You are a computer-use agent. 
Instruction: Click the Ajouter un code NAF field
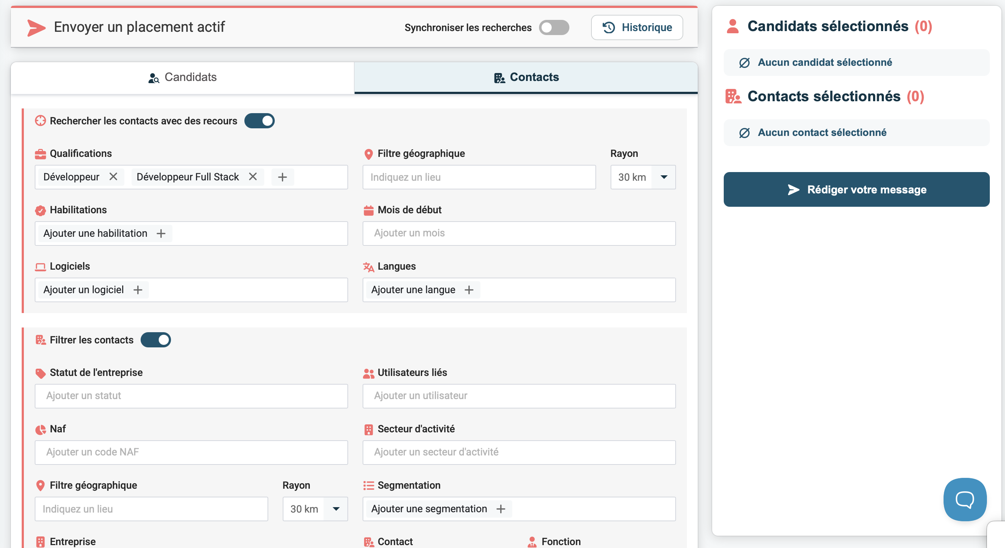(191, 452)
